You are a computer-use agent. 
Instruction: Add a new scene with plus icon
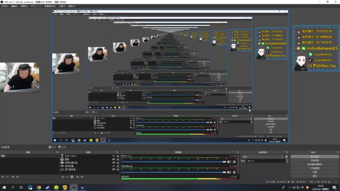[3, 177]
